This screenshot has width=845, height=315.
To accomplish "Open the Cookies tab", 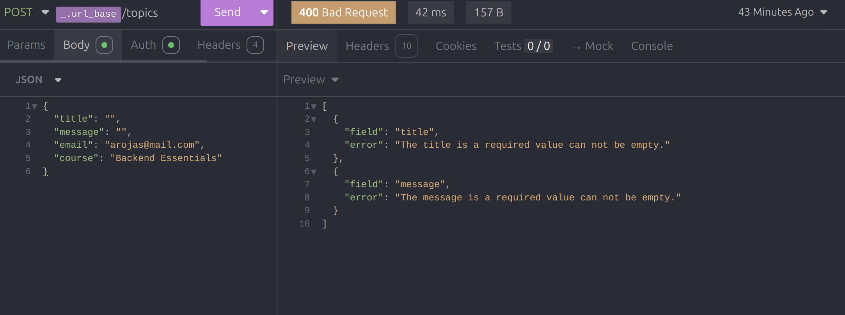I will tap(456, 46).
